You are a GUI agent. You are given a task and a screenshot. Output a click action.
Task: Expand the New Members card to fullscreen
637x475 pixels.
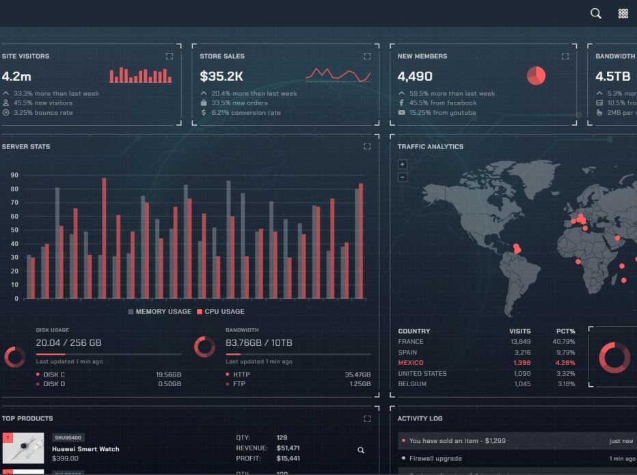click(x=565, y=57)
